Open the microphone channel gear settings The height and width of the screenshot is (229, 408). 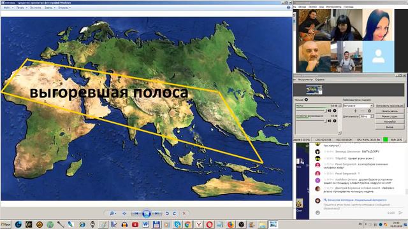[335, 111]
